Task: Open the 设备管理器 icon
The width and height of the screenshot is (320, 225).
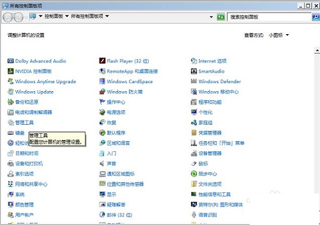Action: pyautogui.click(x=194, y=153)
